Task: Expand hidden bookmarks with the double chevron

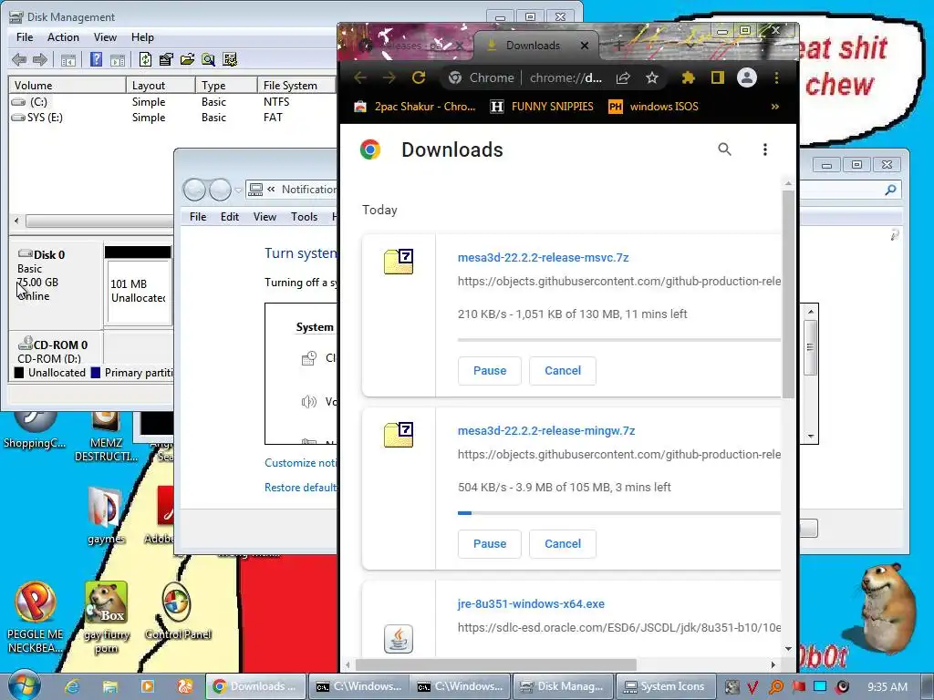Action: tap(775, 107)
